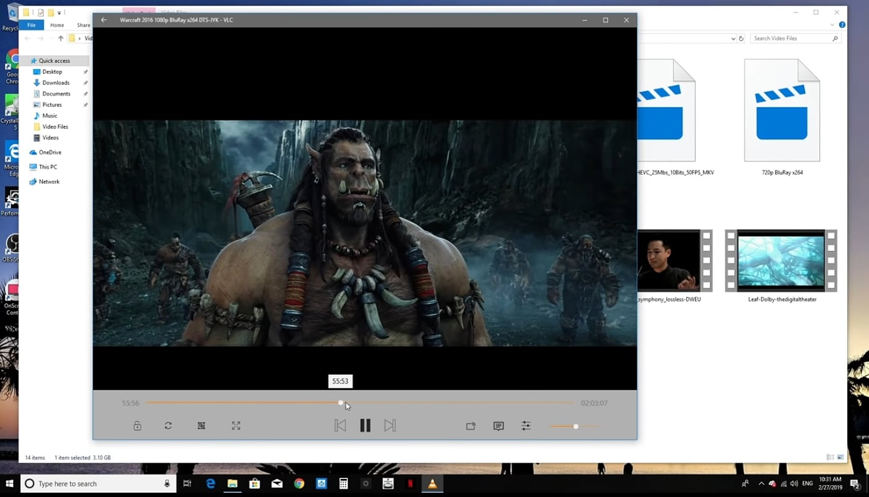Expand the help ribbon chevron in File Explorer
The image size is (869, 497).
coord(832,25)
